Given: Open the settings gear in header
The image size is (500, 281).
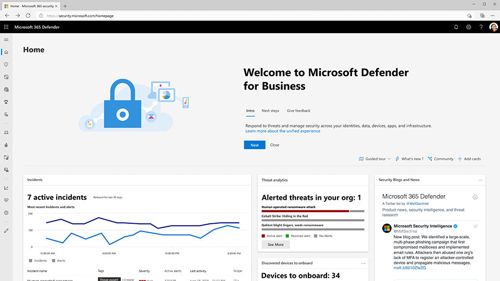Looking at the screenshot, I should click(468, 27).
